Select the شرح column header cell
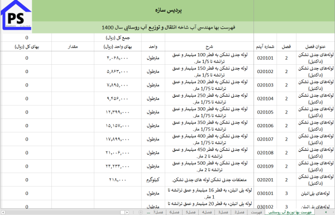This screenshot has height=215, width=335. tap(209, 46)
